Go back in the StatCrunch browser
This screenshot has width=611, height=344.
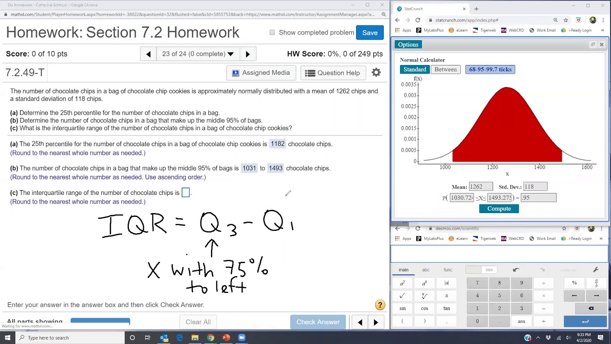(x=397, y=20)
